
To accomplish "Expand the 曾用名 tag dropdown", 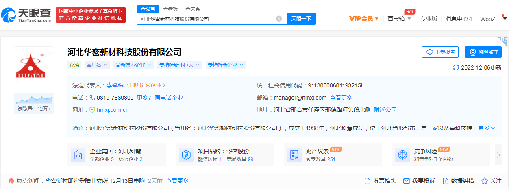I will [x=97, y=65].
